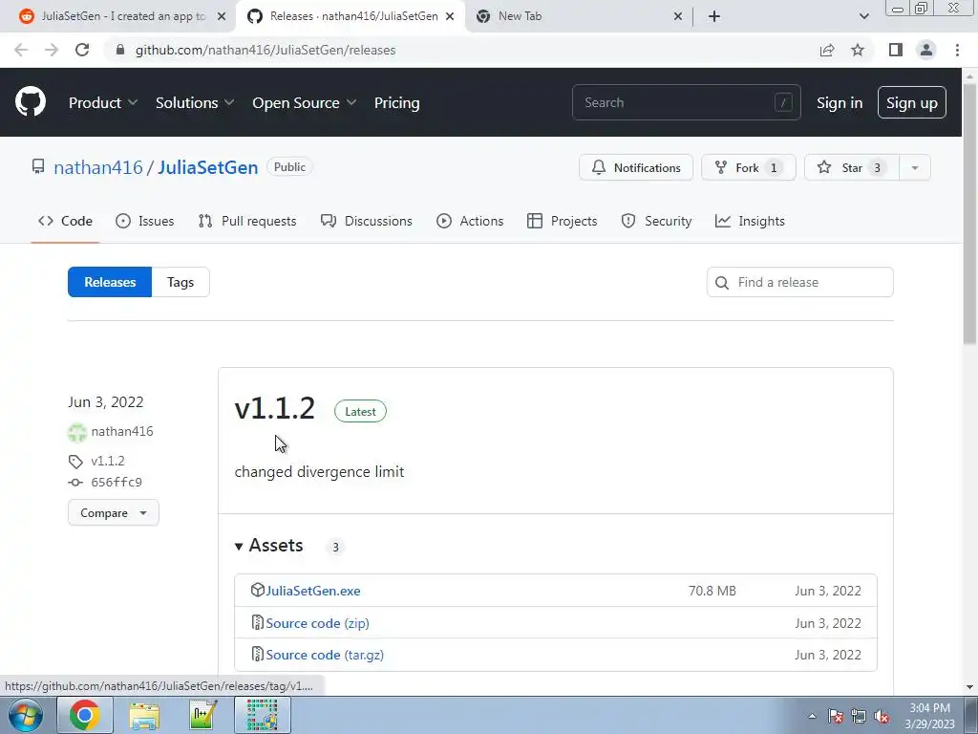Switch to the Discussions tab
The image size is (978, 734).
(366, 221)
